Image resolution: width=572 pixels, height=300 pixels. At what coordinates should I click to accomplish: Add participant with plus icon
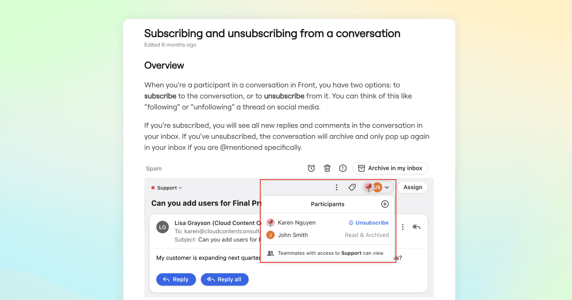385,204
